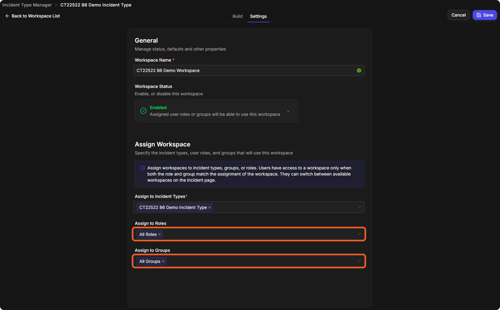Click the back arrow icon beside Back to Workspace List
Viewport: 500px width, 310px height.
pyautogui.click(x=7, y=16)
